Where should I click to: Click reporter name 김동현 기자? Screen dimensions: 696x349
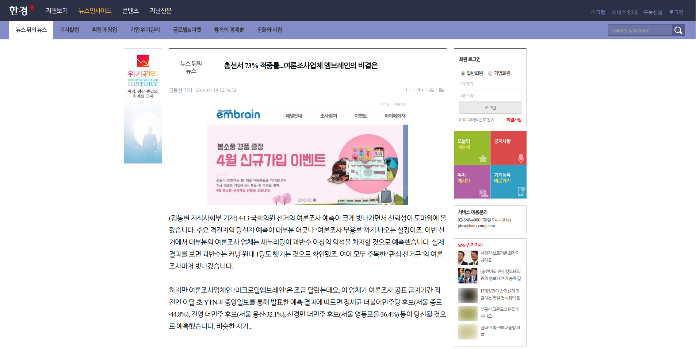[x=181, y=90]
